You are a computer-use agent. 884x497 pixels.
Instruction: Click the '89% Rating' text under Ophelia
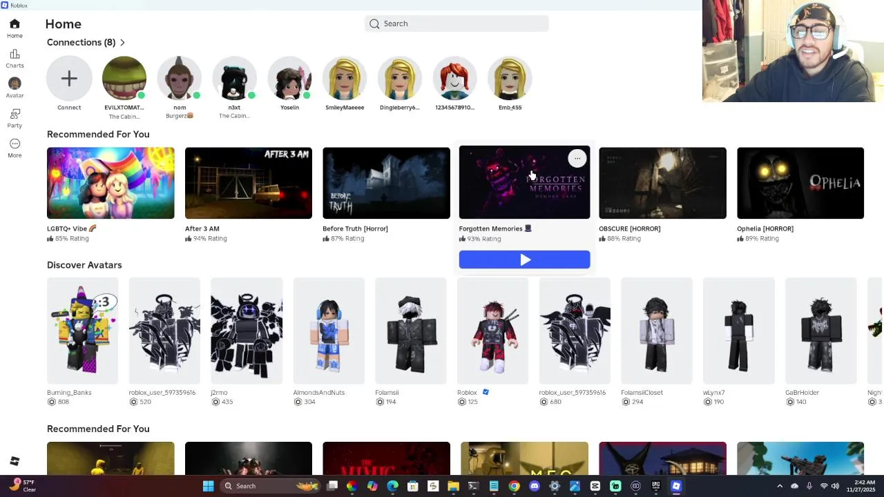[762, 239]
